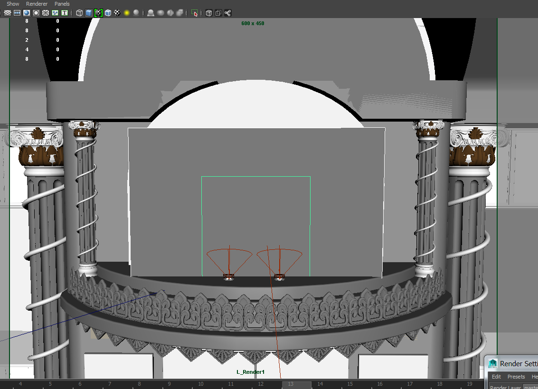Enable use all lights yellow icon
Screen dimensions: 538x389
(x=127, y=13)
